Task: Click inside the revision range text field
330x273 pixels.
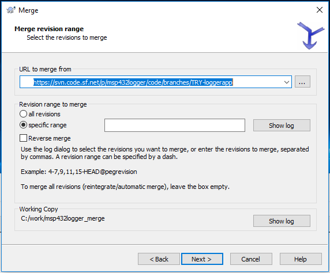Action: click(175, 125)
